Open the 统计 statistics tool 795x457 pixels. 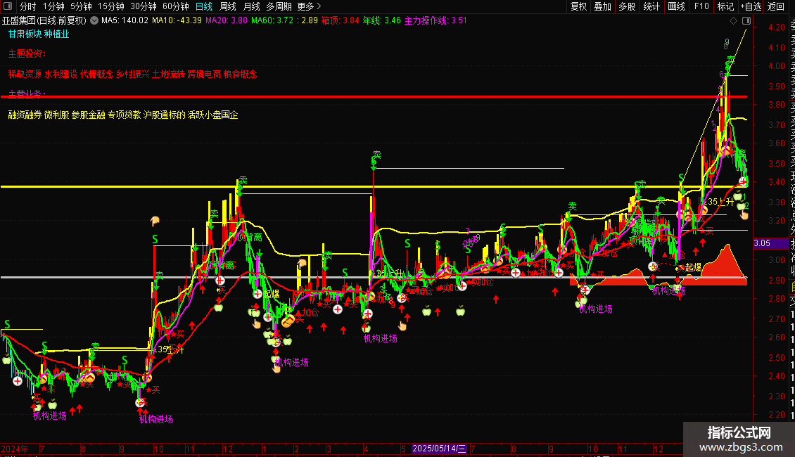coord(651,6)
